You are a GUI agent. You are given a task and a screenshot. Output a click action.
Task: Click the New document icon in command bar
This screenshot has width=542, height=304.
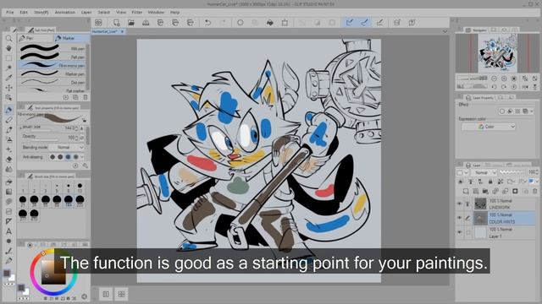117,23
